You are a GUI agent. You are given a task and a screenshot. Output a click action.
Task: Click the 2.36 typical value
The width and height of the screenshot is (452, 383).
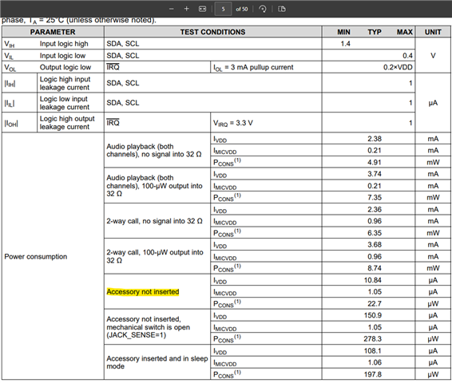(375, 209)
